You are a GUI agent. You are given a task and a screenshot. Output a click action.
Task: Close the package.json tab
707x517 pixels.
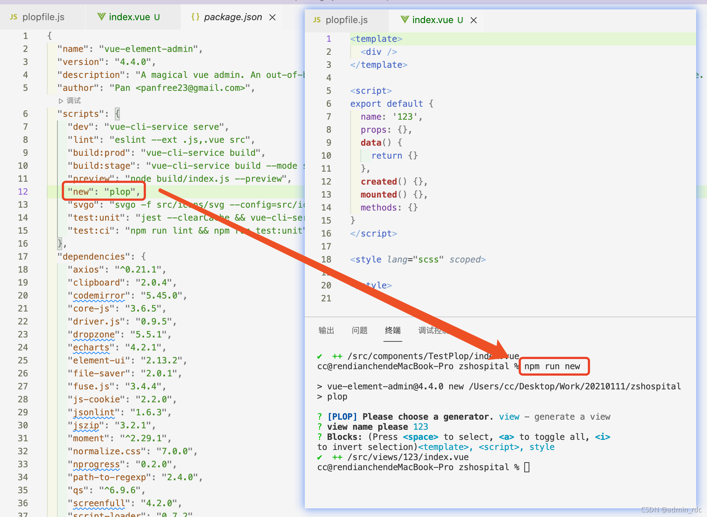(x=273, y=17)
